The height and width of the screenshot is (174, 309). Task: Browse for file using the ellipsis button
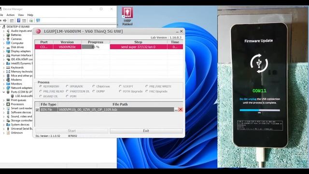[176, 110]
